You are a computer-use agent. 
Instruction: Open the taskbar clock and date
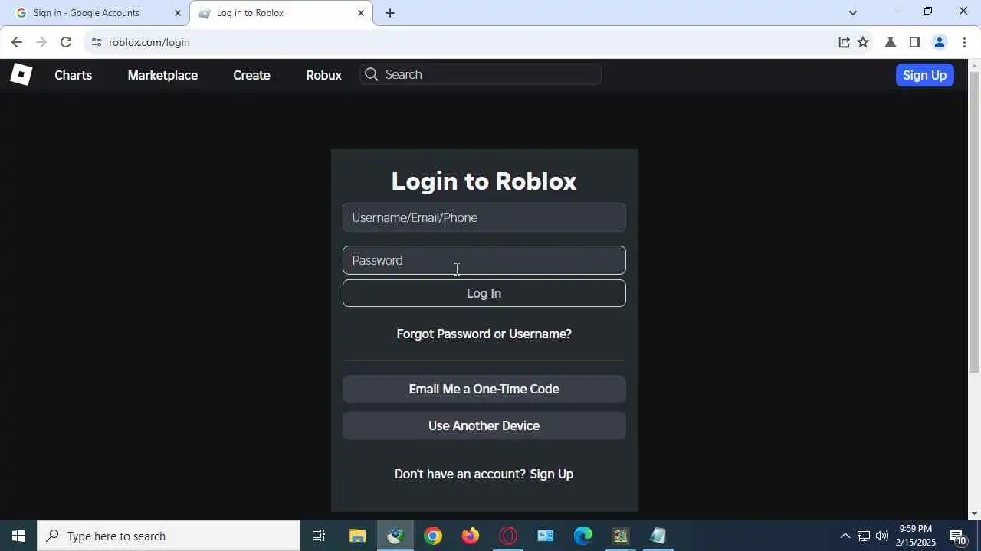click(916, 536)
